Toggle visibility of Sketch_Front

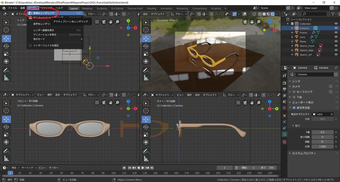tap(336, 46)
